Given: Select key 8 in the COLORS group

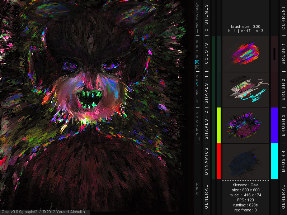Looking at the screenshot, I should [197, 57].
